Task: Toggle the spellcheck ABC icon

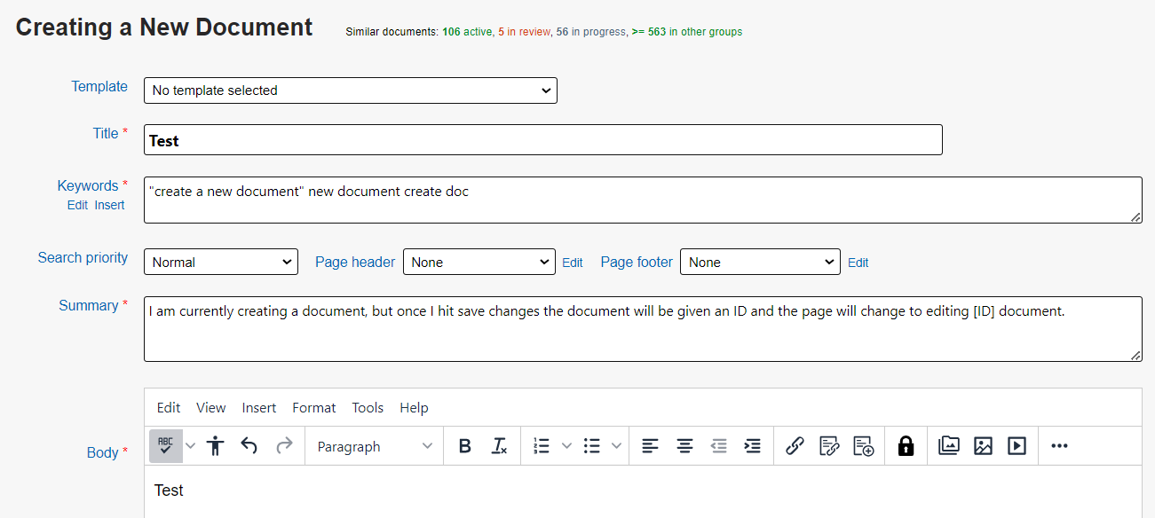Action: (x=166, y=446)
